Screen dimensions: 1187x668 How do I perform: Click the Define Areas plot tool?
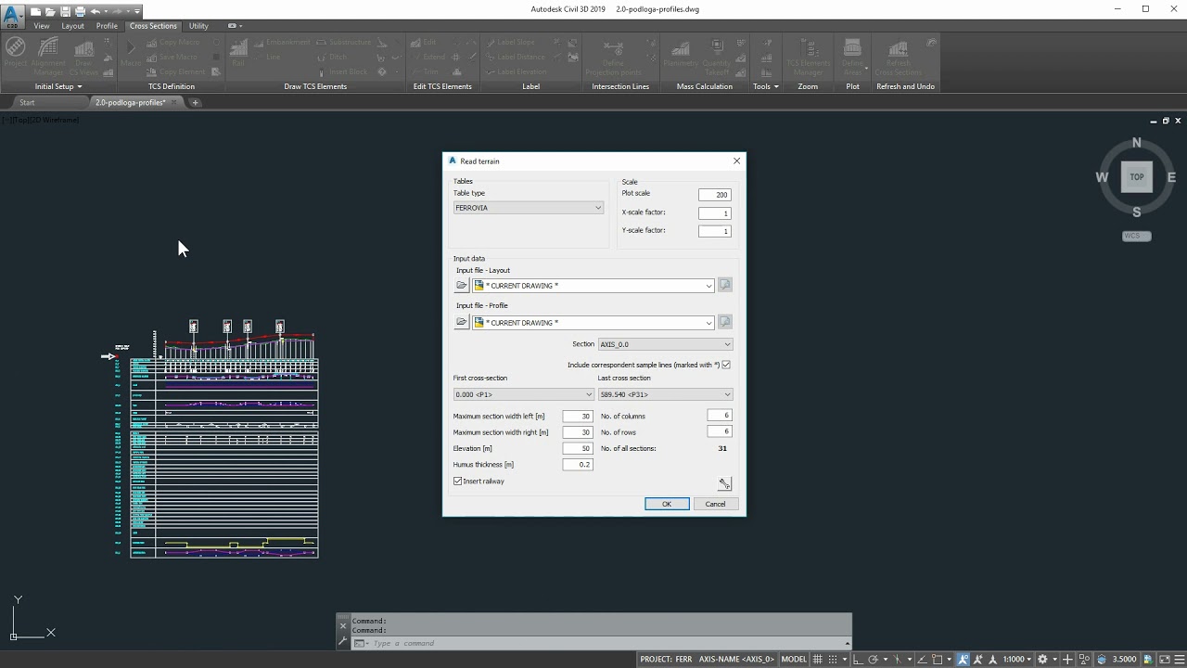click(x=852, y=56)
